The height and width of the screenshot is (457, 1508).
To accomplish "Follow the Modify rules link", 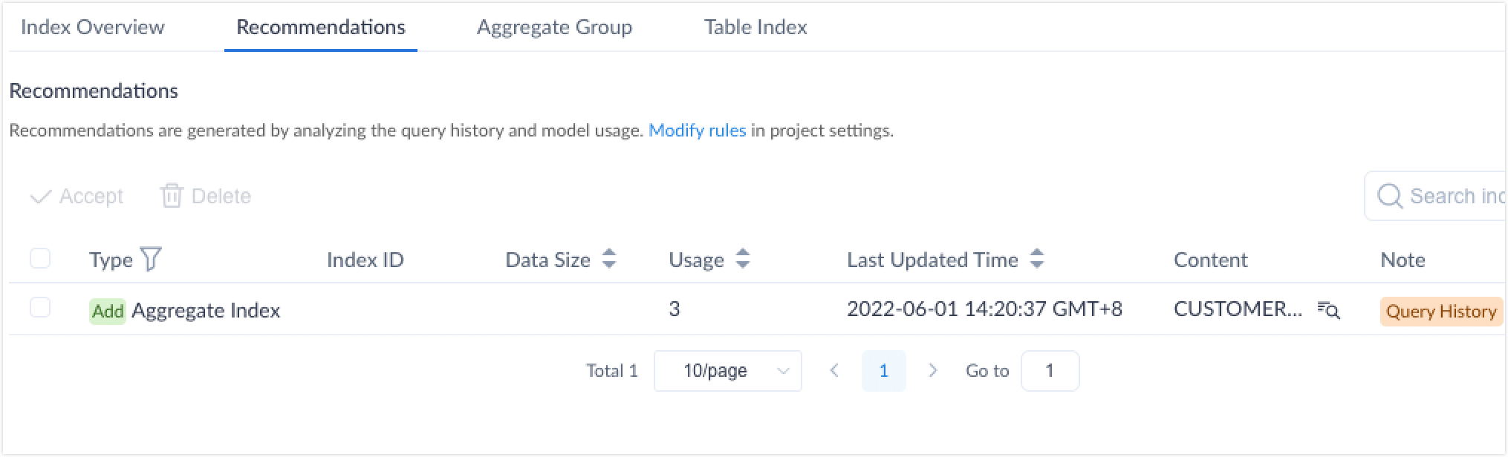I will 697,131.
